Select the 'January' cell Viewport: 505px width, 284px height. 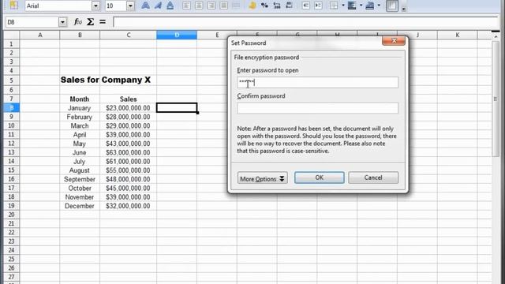(x=80, y=108)
